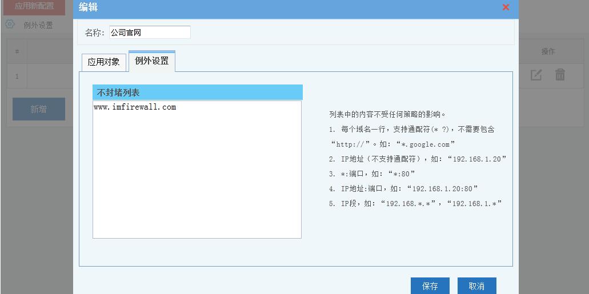Screen dimensions: 589x294
Task: Click the help line mentioning *.google.com
Action: tap(392, 144)
